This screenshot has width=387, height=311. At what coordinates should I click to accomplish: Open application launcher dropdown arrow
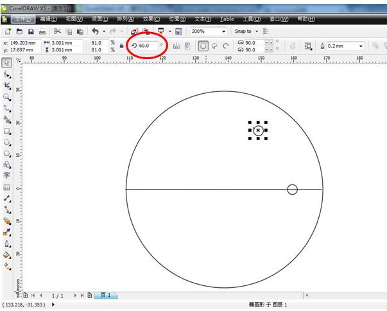[170, 31]
